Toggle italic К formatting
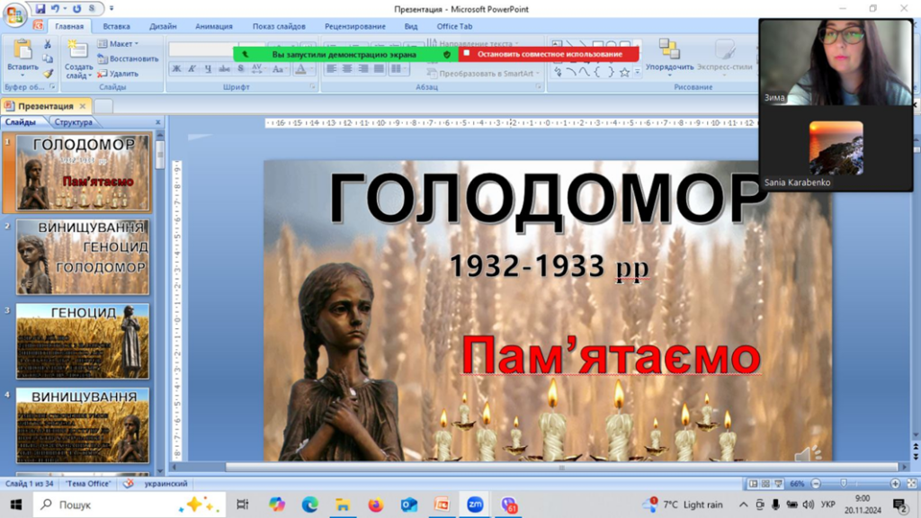Viewport: 921px width, 518px height. 192,69
